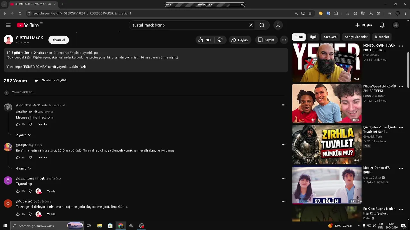
Task: Open the YouTube hamburger guide menu
Action: 8,25
